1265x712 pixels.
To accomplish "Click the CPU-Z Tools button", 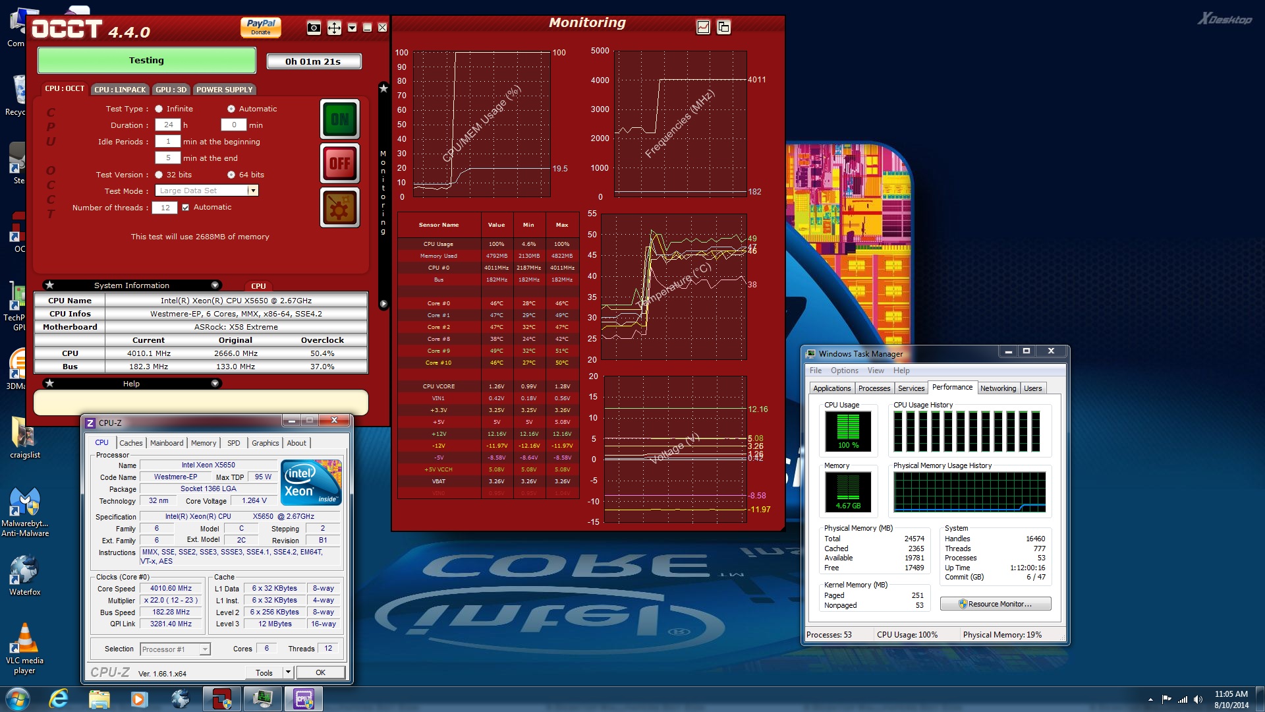I will coord(264,672).
